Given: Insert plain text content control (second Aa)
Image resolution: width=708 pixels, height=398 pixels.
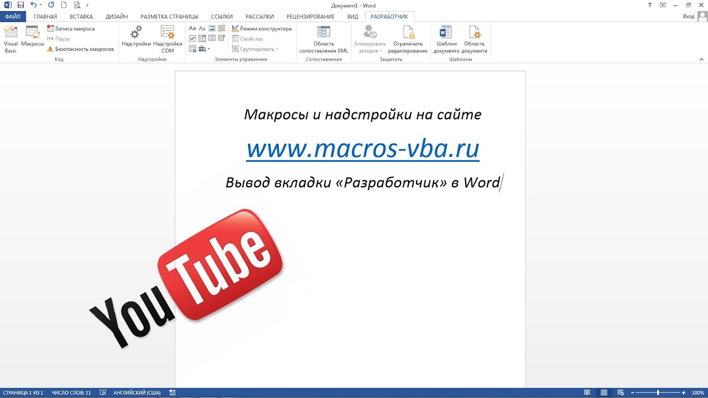Looking at the screenshot, I should coord(202,28).
